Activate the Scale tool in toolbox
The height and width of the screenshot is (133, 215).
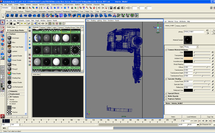3,44
